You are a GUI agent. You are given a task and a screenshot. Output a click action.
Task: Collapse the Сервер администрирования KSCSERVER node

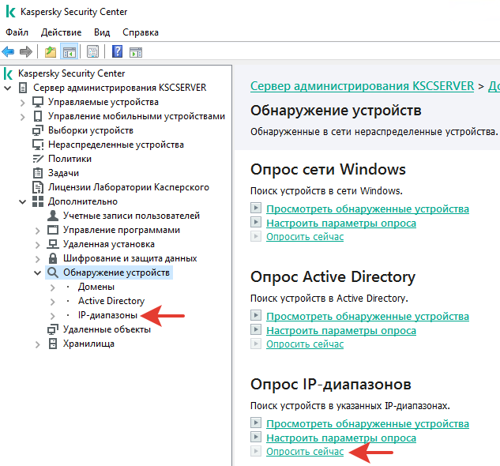[x=8, y=88]
